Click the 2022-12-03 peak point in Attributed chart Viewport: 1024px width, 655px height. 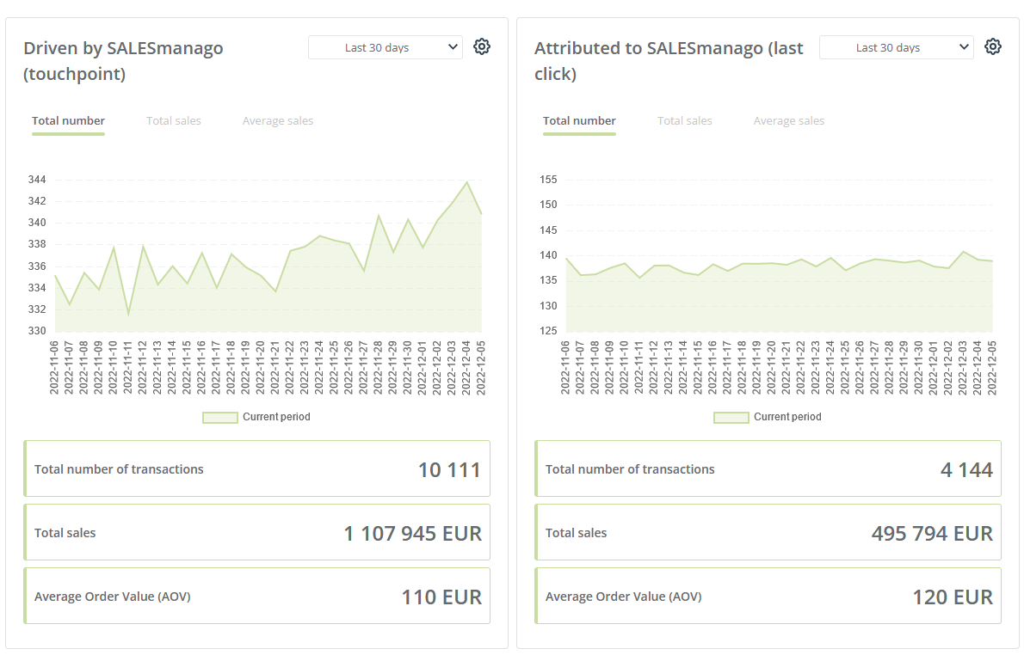(963, 252)
